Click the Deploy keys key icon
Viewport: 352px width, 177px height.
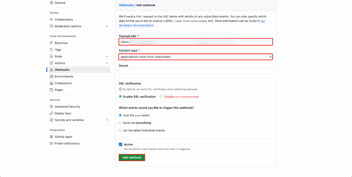pyautogui.click(x=52, y=113)
